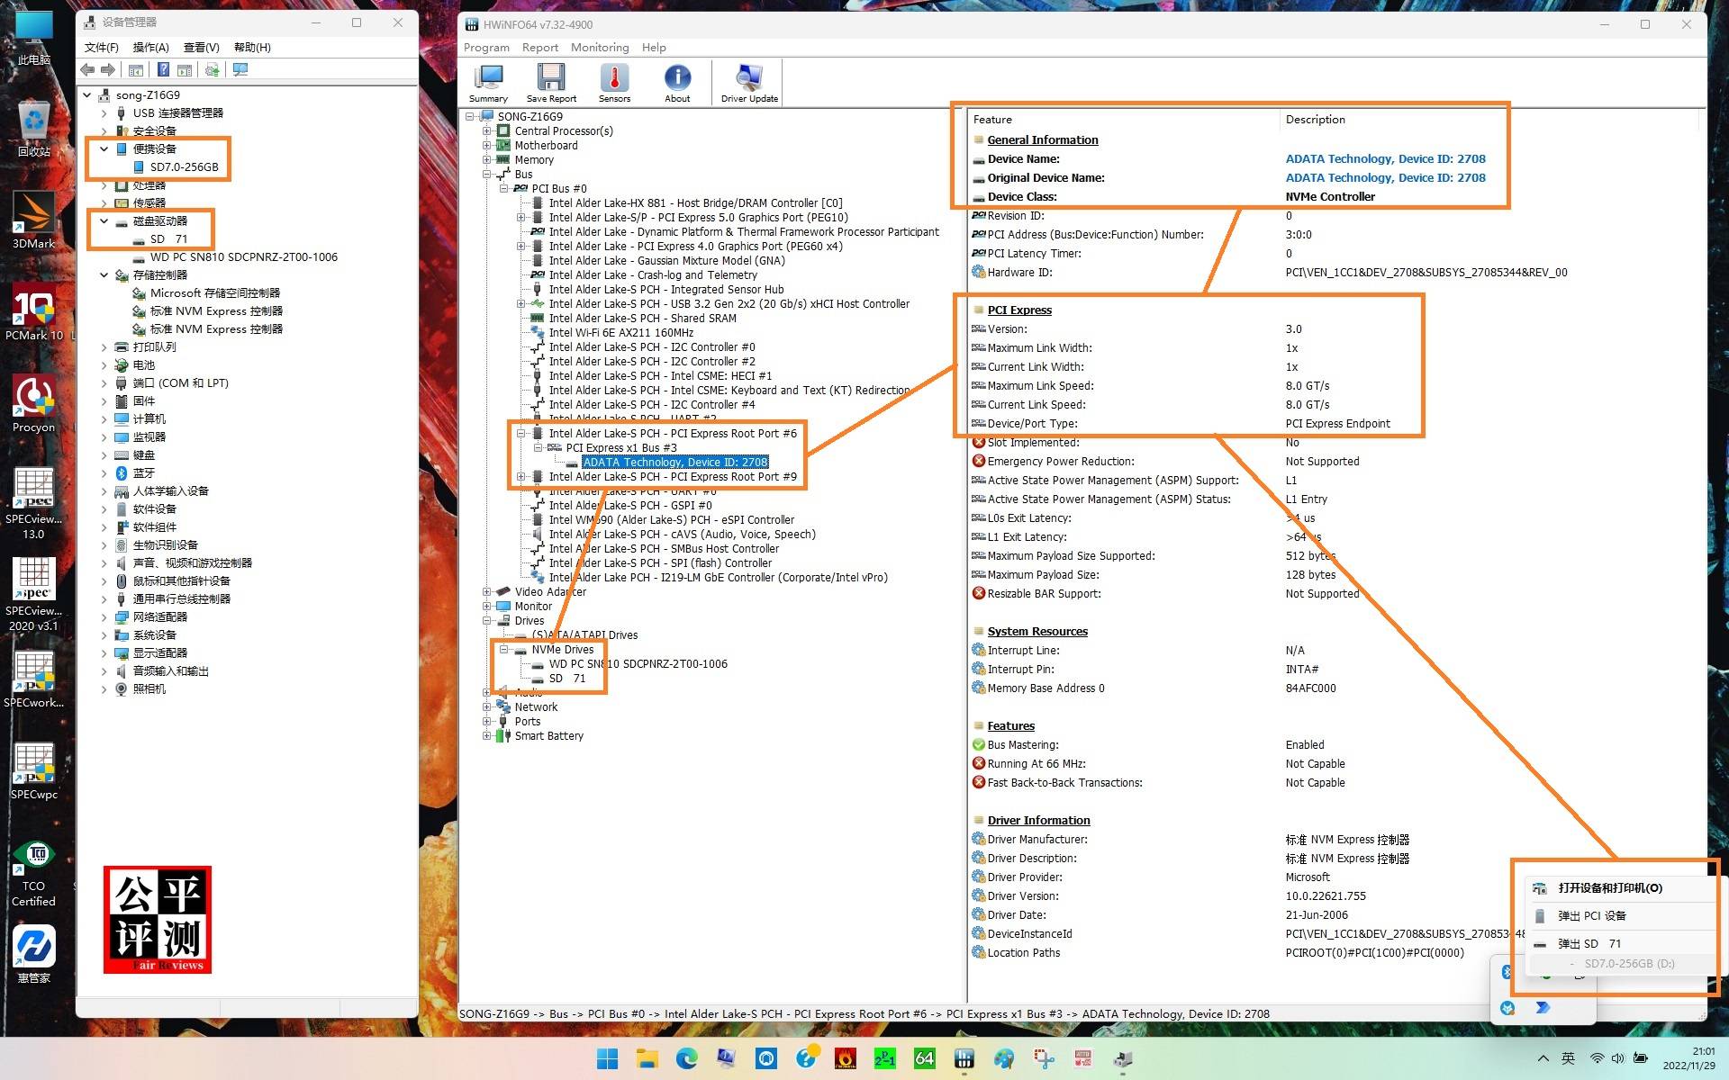Viewport: 1729px width, 1080px height.
Task: Click the Windows Start button on taskbar
Action: 608,1058
